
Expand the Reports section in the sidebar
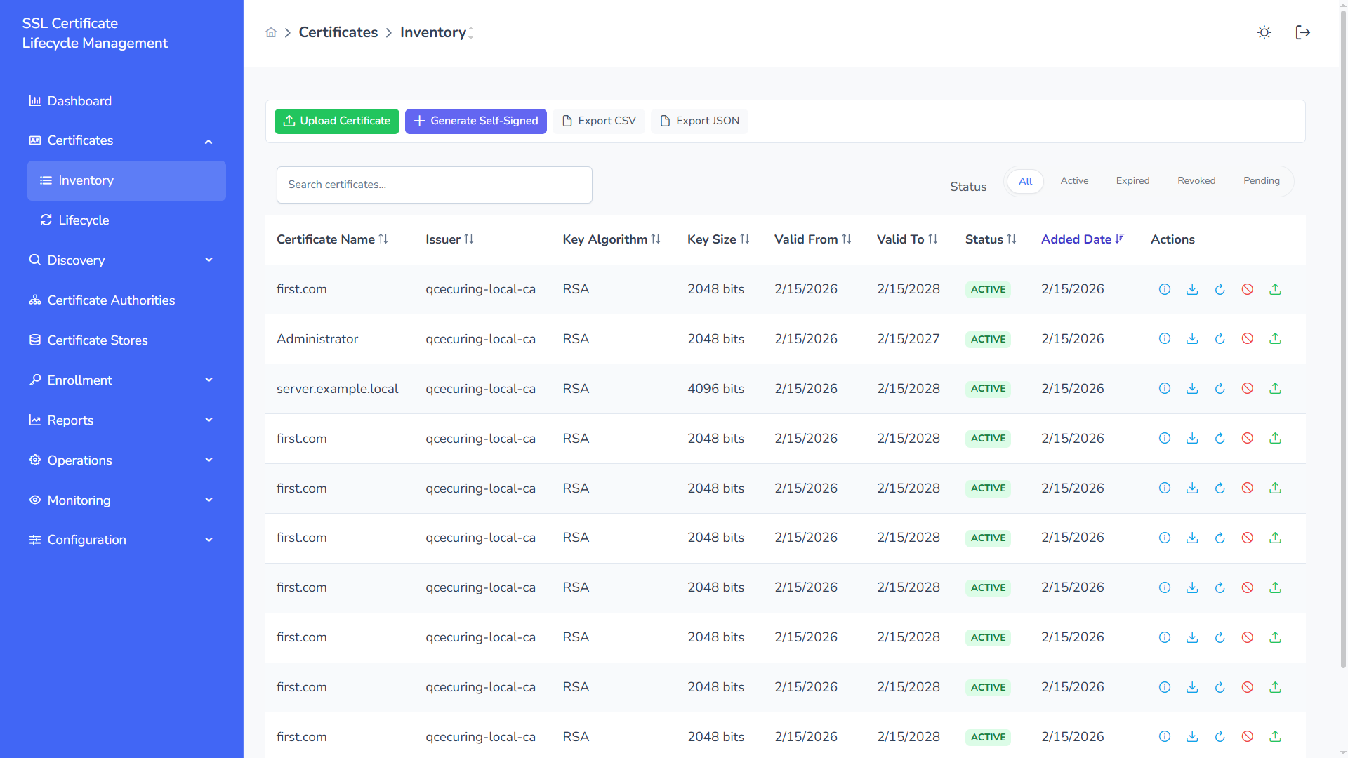click(x=70, y=420)
